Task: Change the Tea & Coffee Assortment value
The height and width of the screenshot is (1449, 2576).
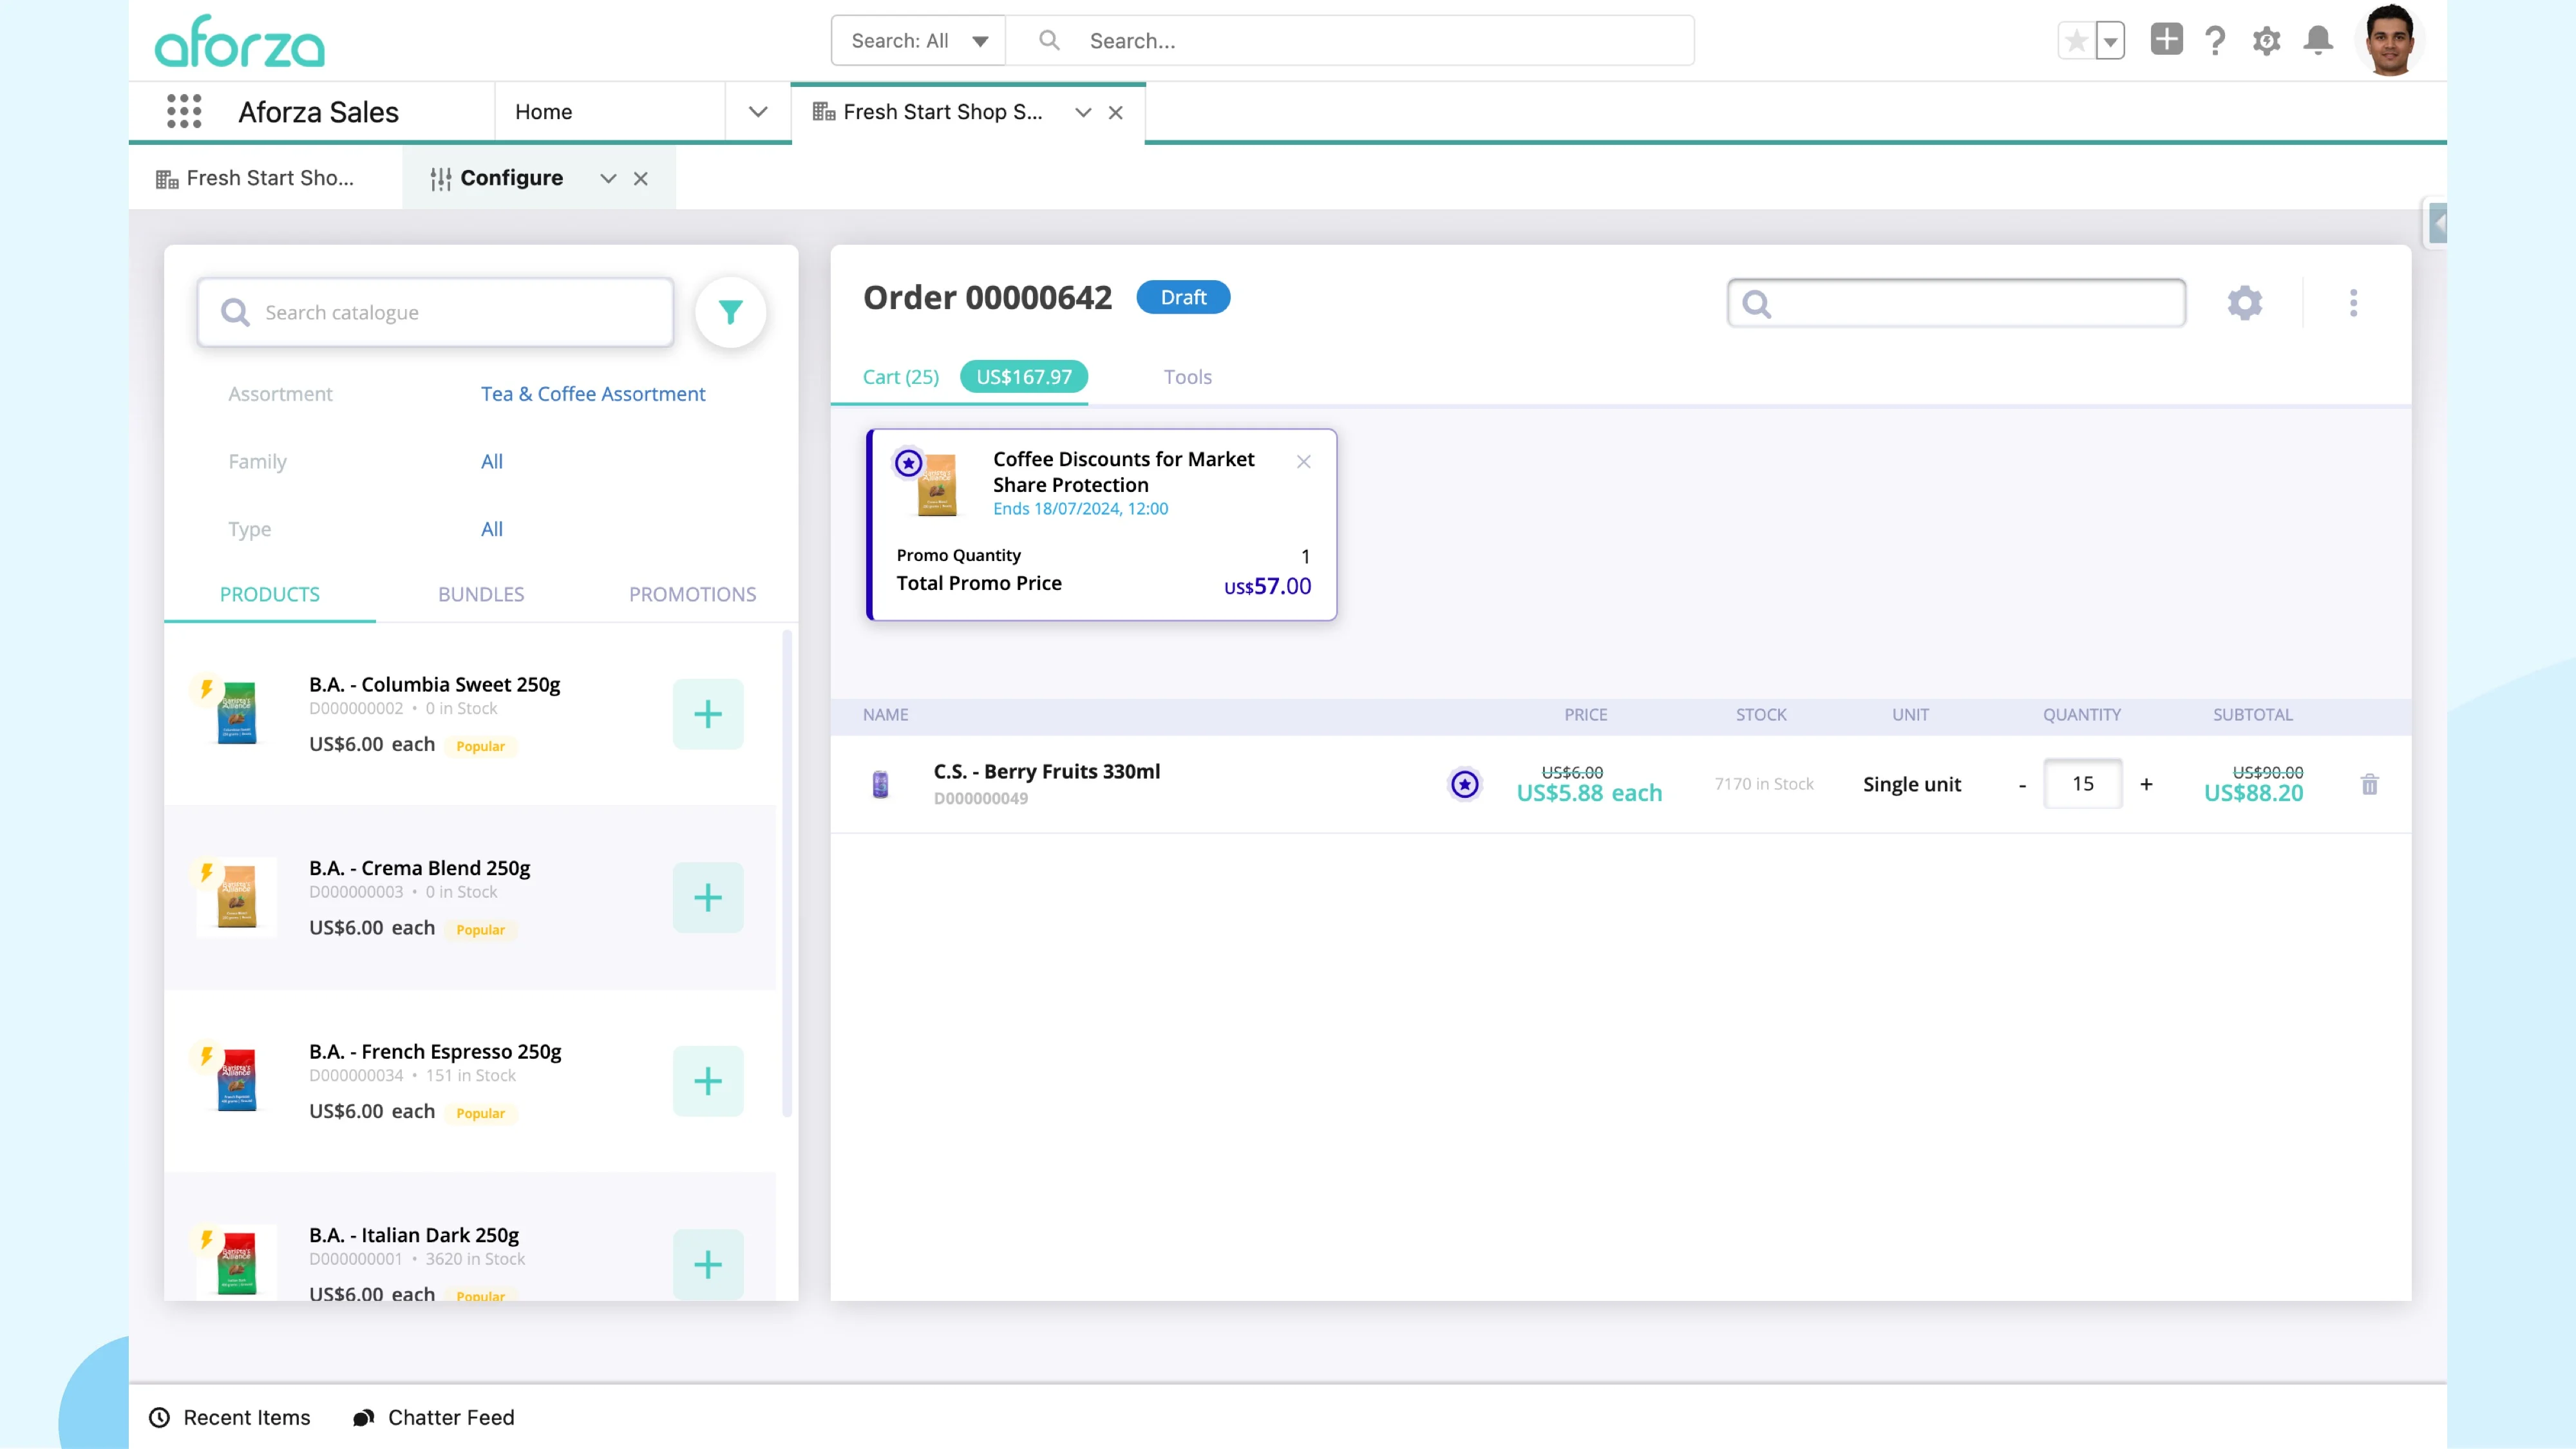Action: [593, 394]
